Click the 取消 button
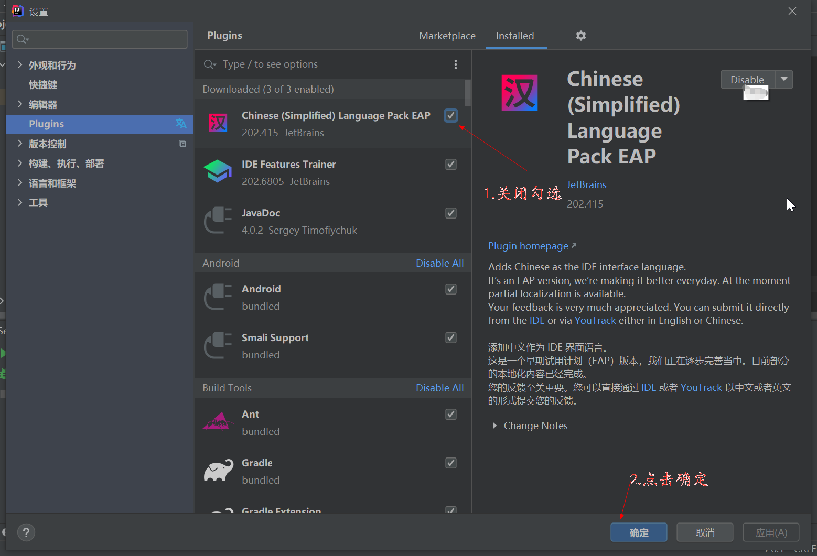This screenshot has width=817, height=556. tap(705, 532)
